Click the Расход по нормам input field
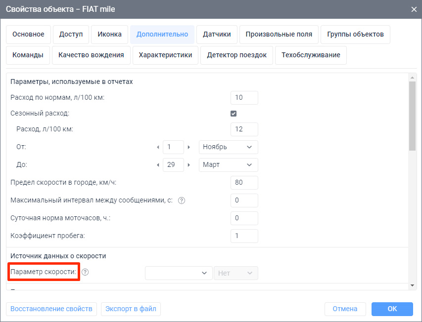 244,98
